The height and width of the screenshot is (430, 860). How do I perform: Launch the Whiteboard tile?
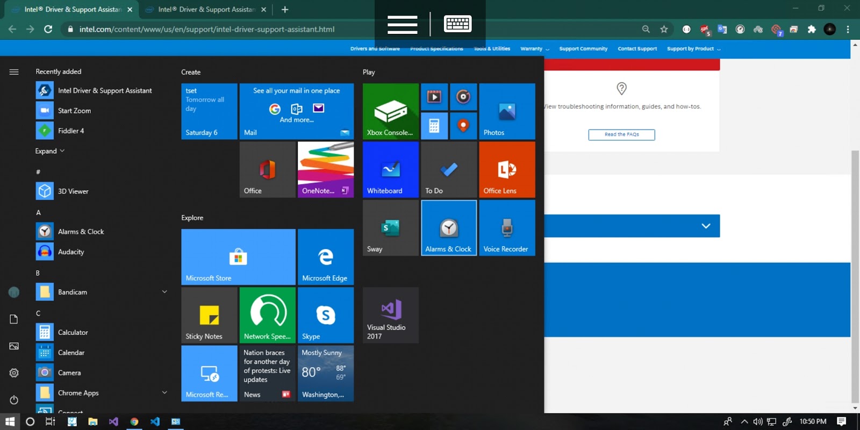click(390, 169)
